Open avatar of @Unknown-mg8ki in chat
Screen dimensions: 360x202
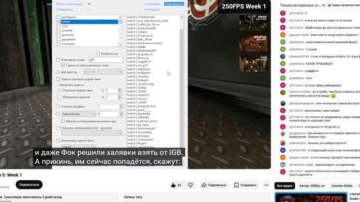283,164
